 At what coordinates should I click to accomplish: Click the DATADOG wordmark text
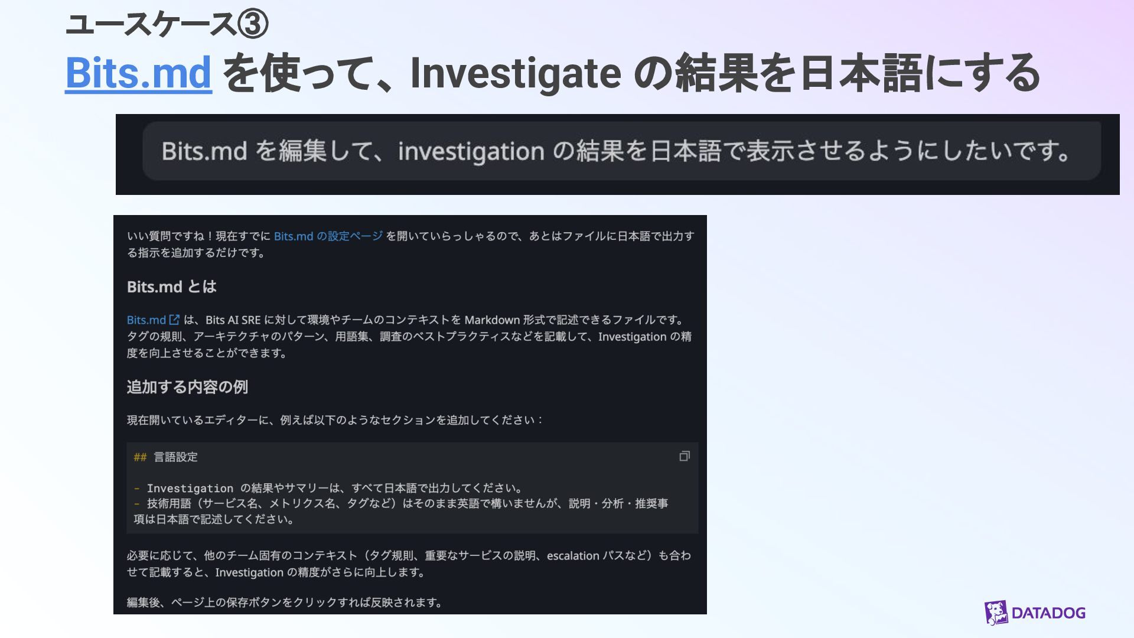[1048, 613]
